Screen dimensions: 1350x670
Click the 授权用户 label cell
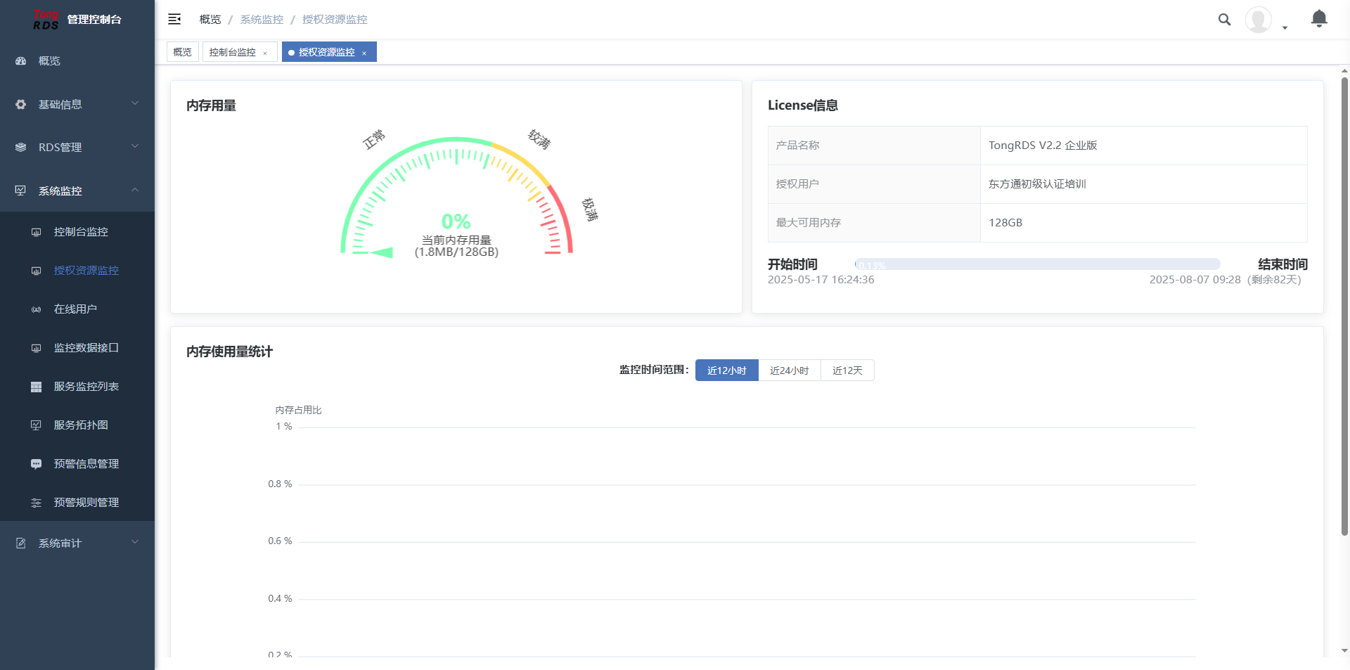pyautogui.click(x=874, y=184)
